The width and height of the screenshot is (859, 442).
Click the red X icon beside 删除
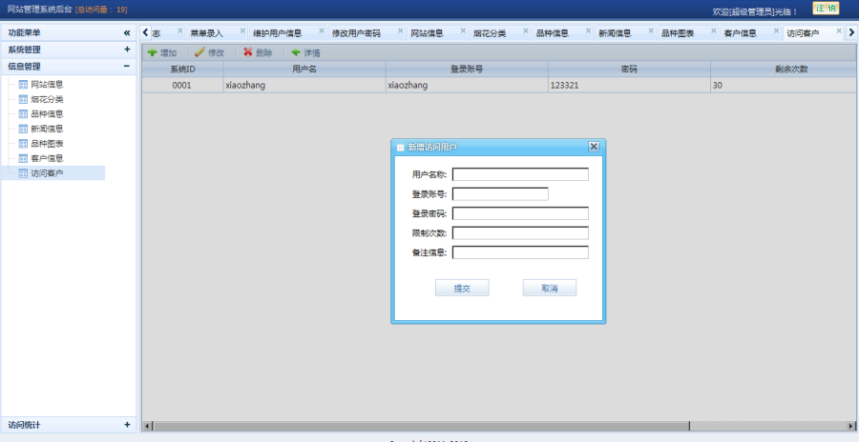pyautogui.click(x=247, y=52)
